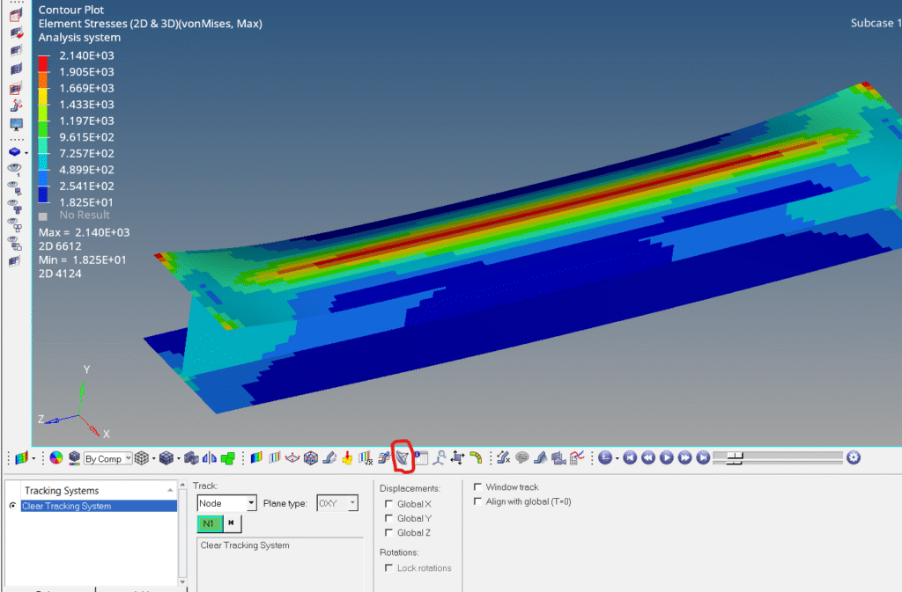Click the monitor display icon in left sidebar
The image size is (902, 592).
(x=16, y=124)
